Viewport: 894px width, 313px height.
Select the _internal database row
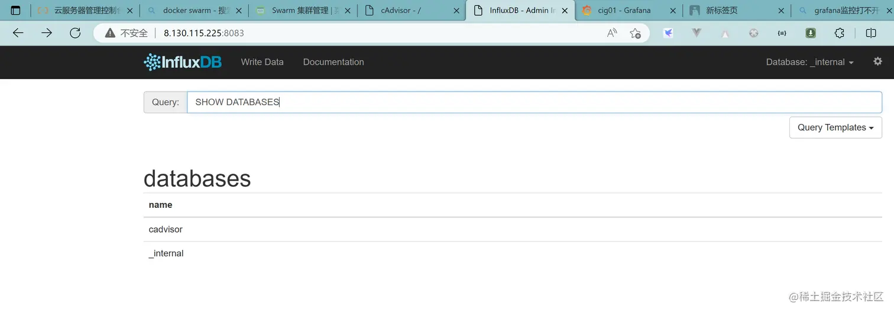point(513,253)
